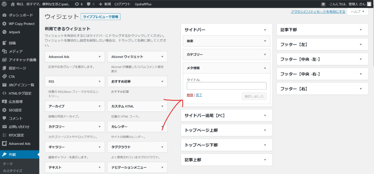Expand the Advanced Ads available widget arrow
The width and height of the screenshot is (374, 174).
99,57
